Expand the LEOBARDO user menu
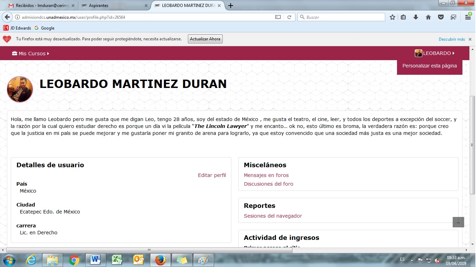The image size is (476, 267). coord(435,53)
